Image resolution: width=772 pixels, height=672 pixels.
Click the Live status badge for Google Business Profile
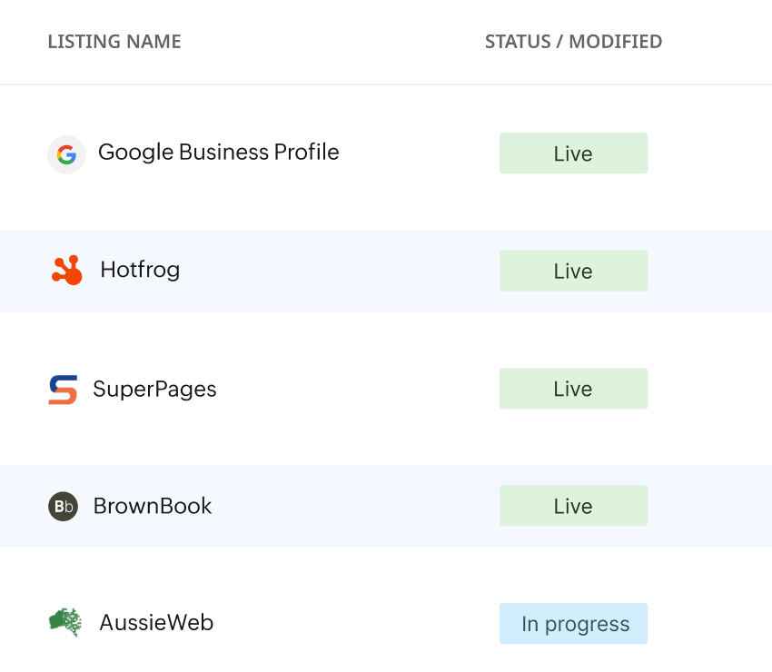[x=573, y=153]
